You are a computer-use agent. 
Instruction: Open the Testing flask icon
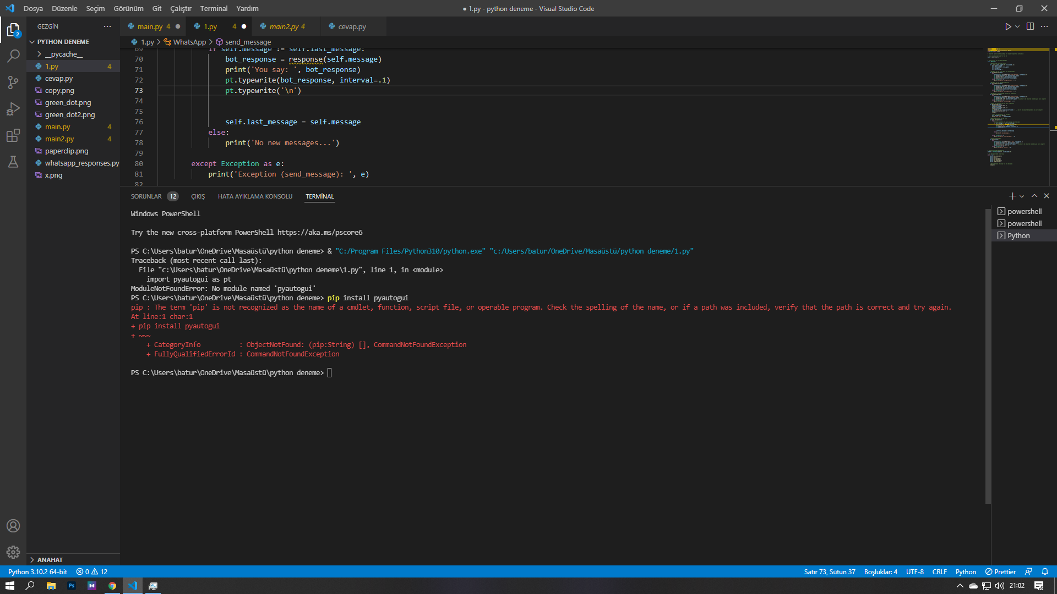pyautogui.click(x=13, y=162)
